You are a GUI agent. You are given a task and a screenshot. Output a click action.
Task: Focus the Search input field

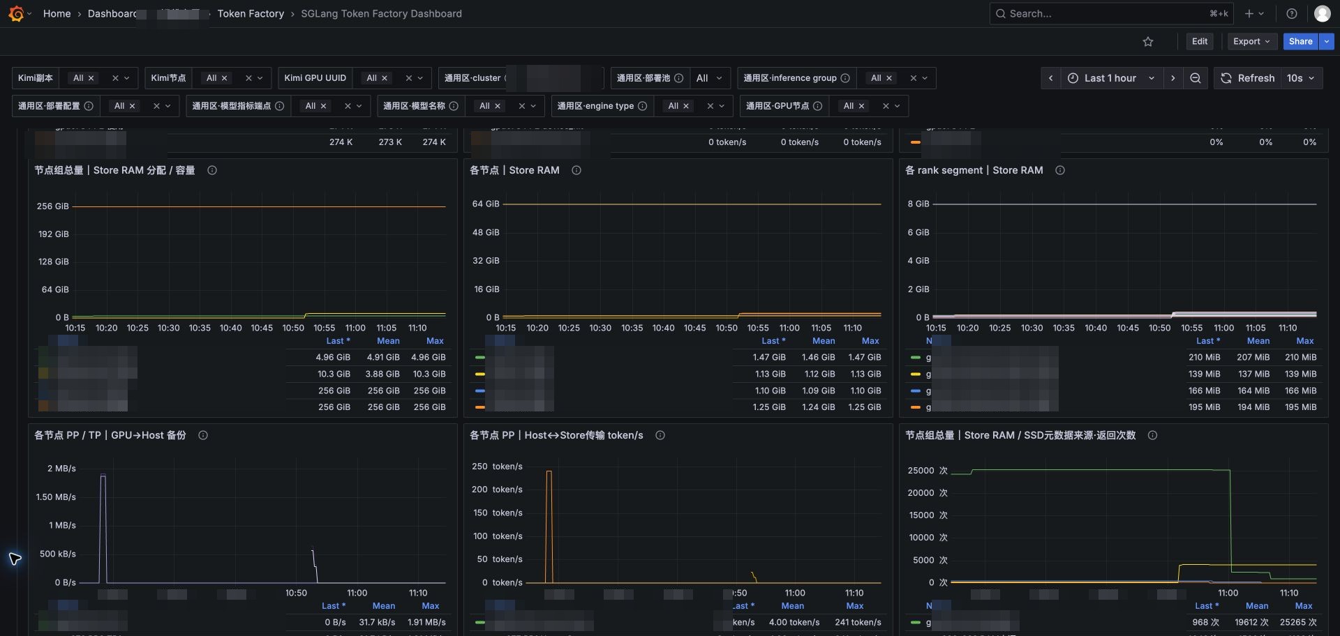[1111, 13]
